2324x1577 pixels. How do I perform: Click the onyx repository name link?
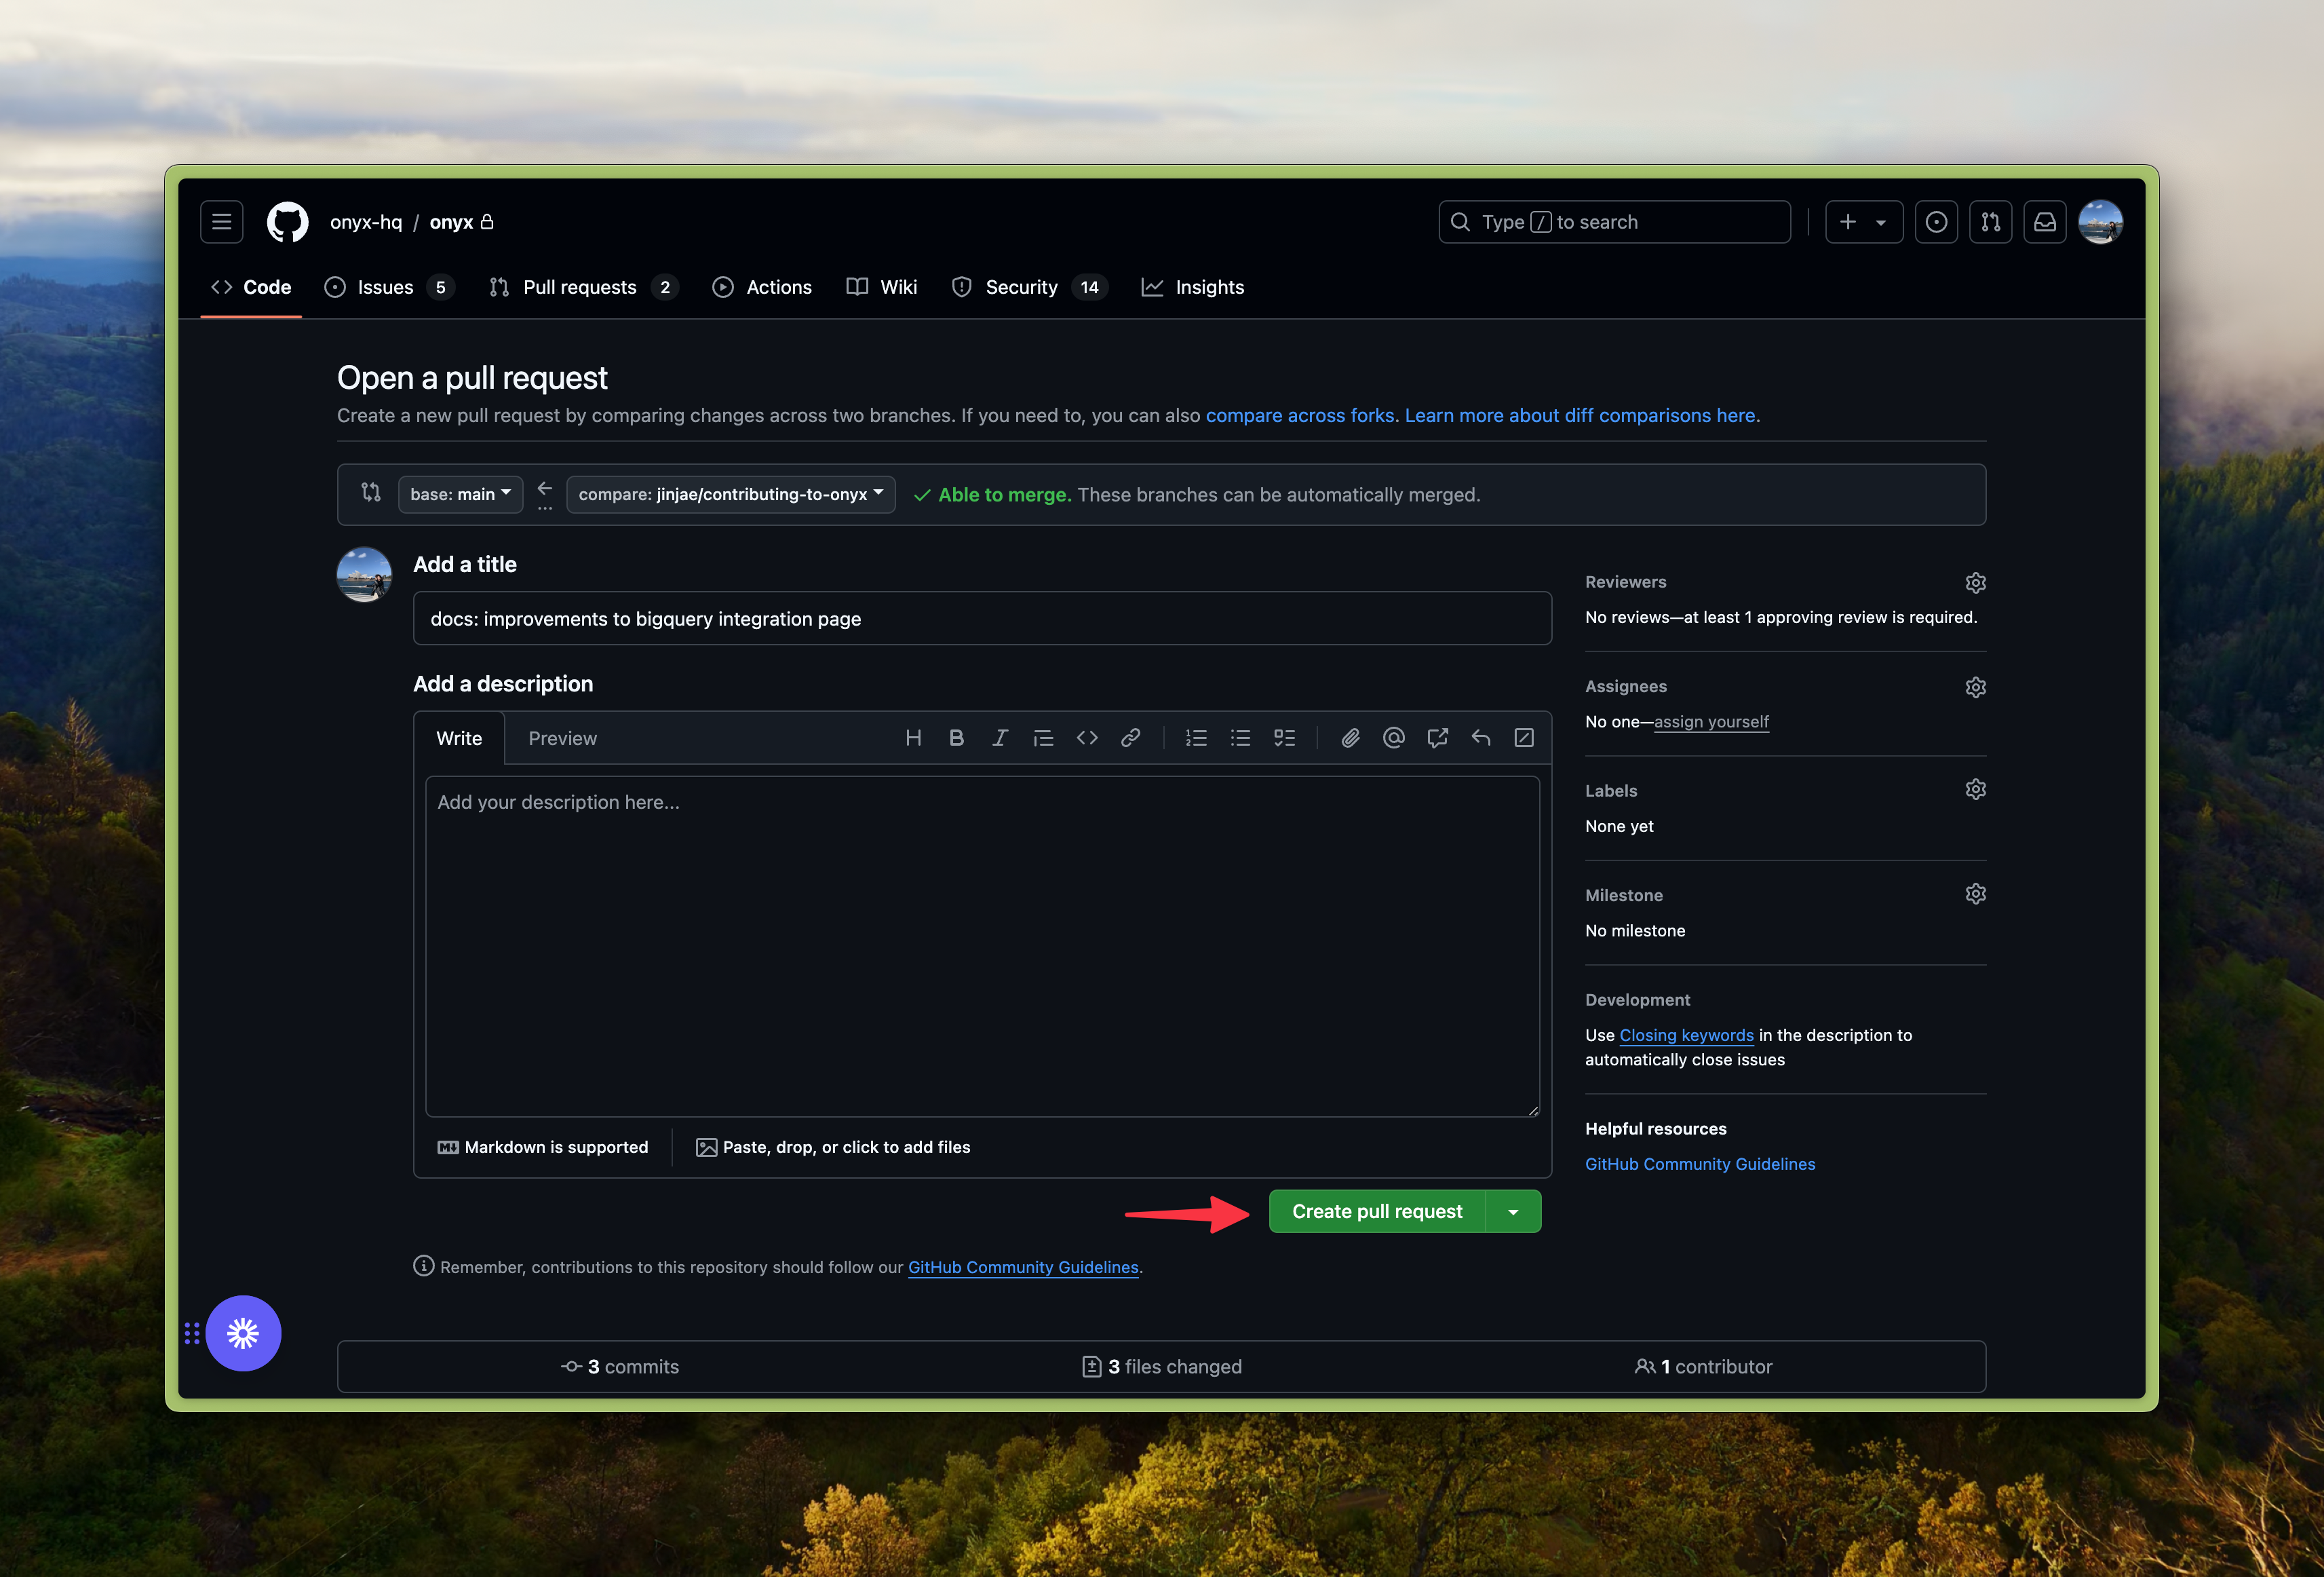(451, 222)
